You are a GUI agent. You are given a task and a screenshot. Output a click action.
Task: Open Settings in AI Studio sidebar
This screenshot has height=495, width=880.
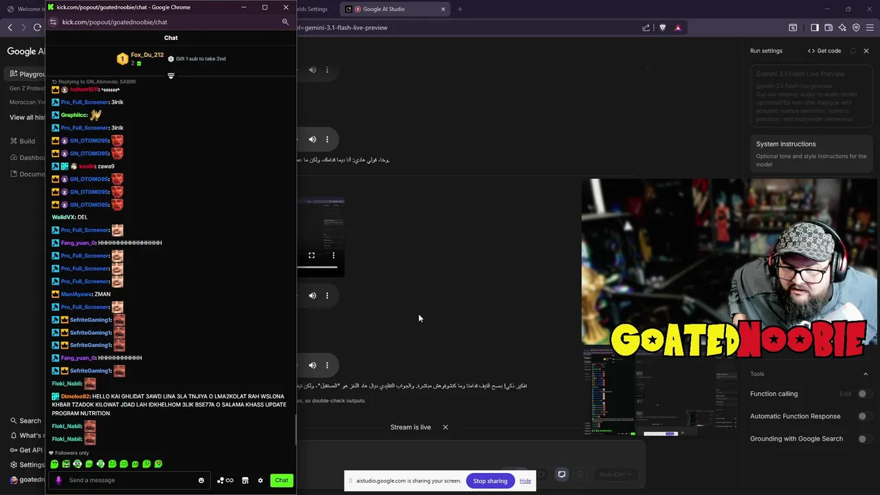click(27, 465)
